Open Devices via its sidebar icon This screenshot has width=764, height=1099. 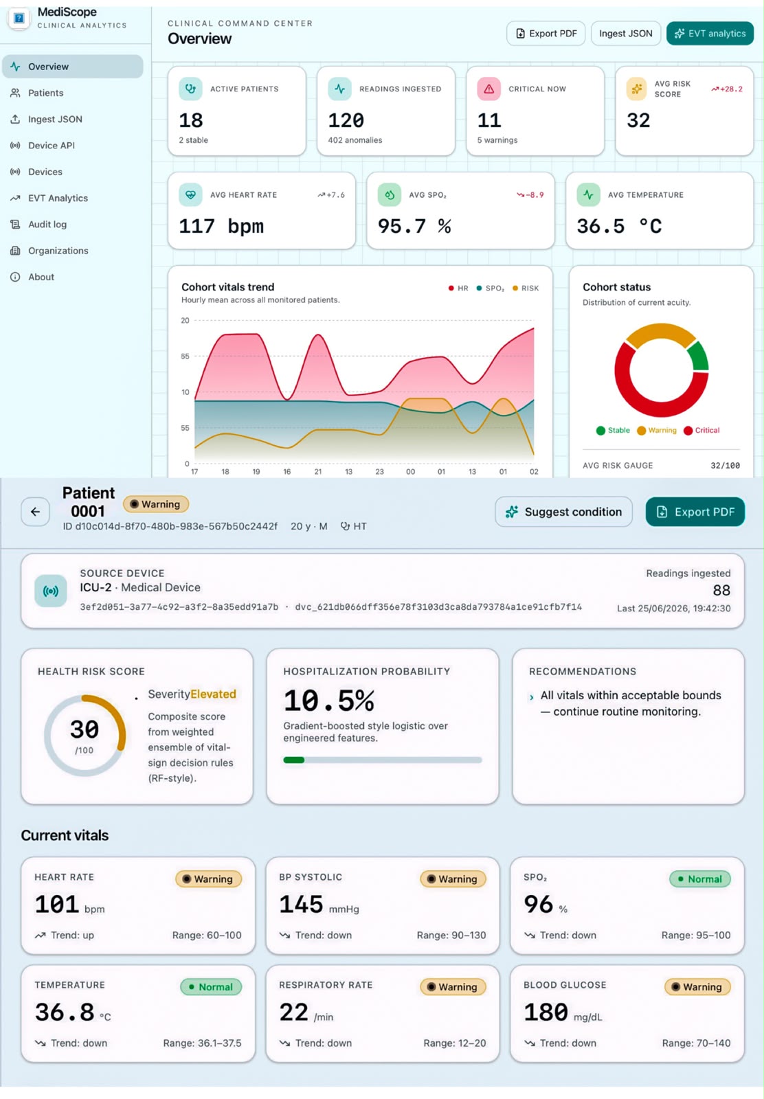coord(15,172)
